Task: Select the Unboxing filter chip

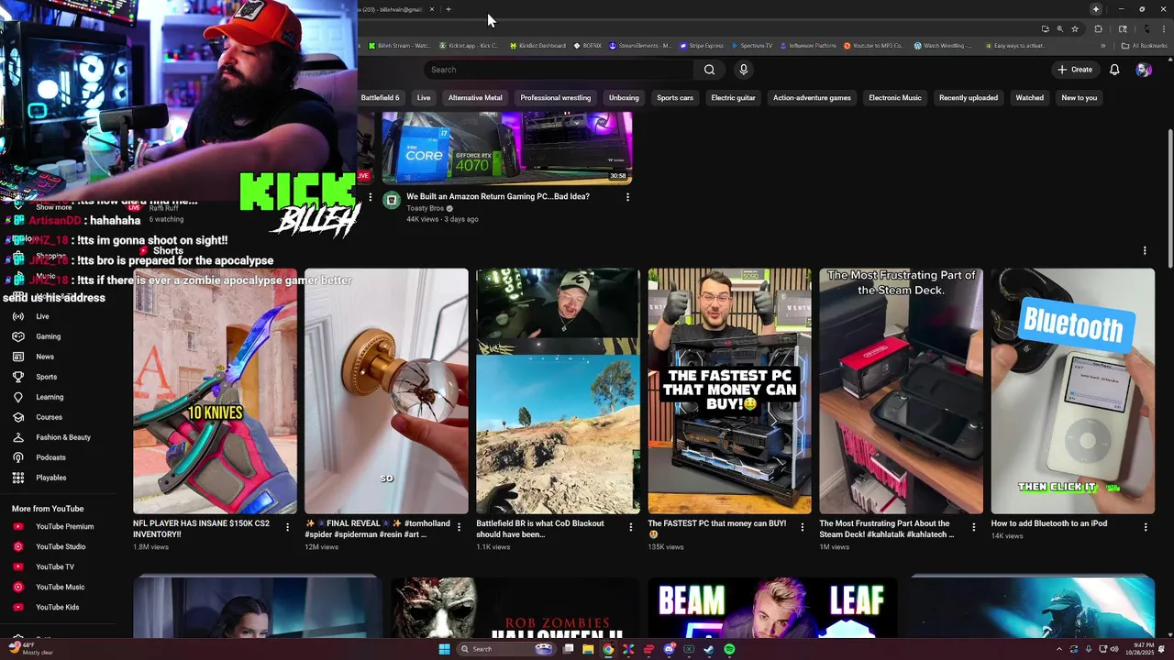Action: click(624, 97)
